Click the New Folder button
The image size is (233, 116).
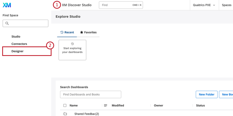coord(206,94)
